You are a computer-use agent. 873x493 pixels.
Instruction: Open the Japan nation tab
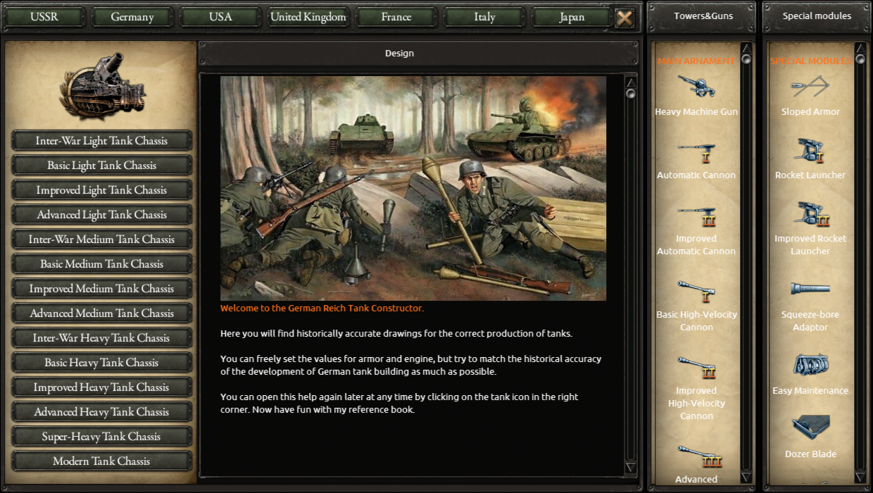tap(572, 17)
